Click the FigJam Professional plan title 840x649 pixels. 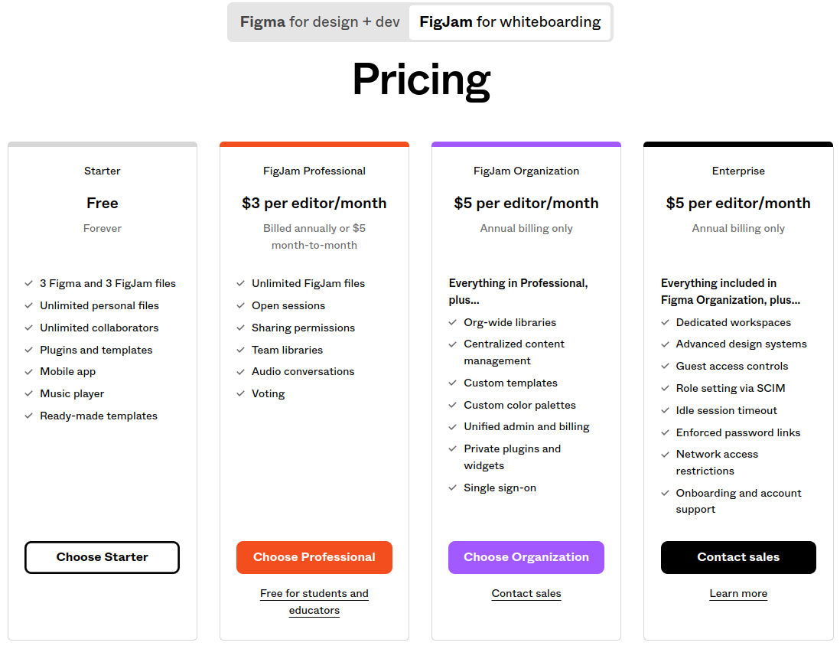click(x=314, y=171)
